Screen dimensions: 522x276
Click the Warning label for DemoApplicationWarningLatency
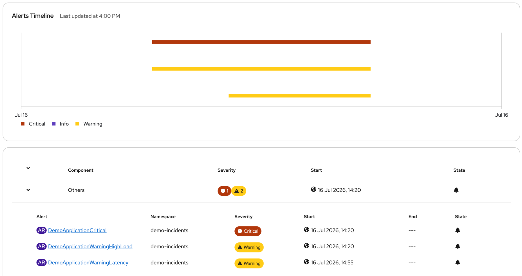tap(249, 263)
